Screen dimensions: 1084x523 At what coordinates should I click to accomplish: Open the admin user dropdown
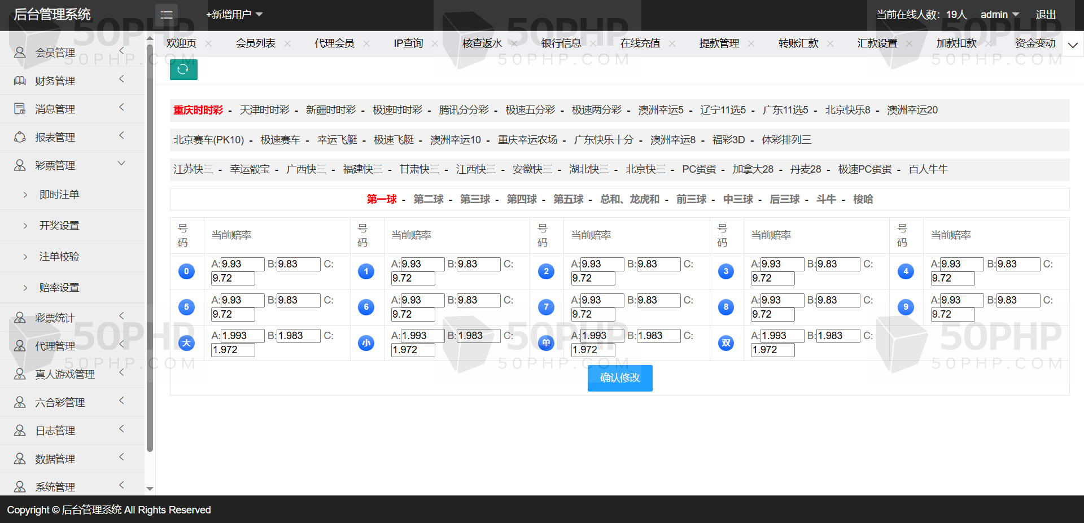[x=999, y=15]
